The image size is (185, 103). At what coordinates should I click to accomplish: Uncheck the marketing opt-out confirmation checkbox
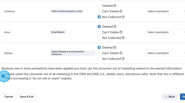(x=3, y=76)
